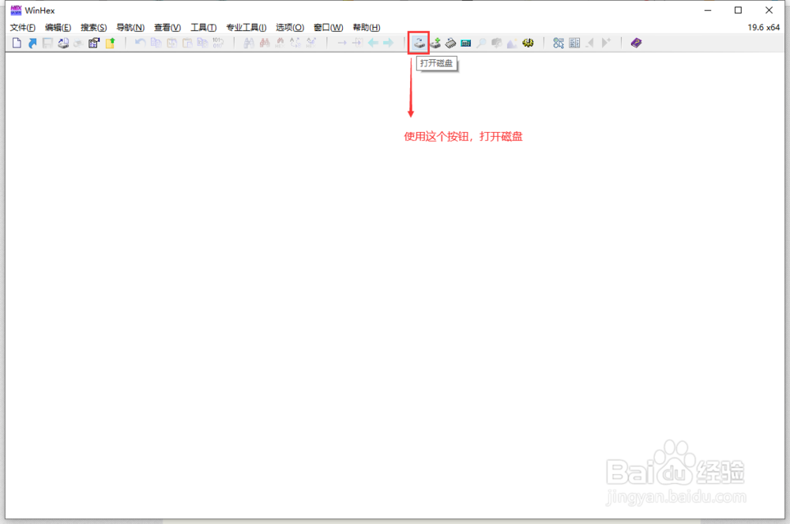Click the first binoculars find text icon

coord(249,43)
